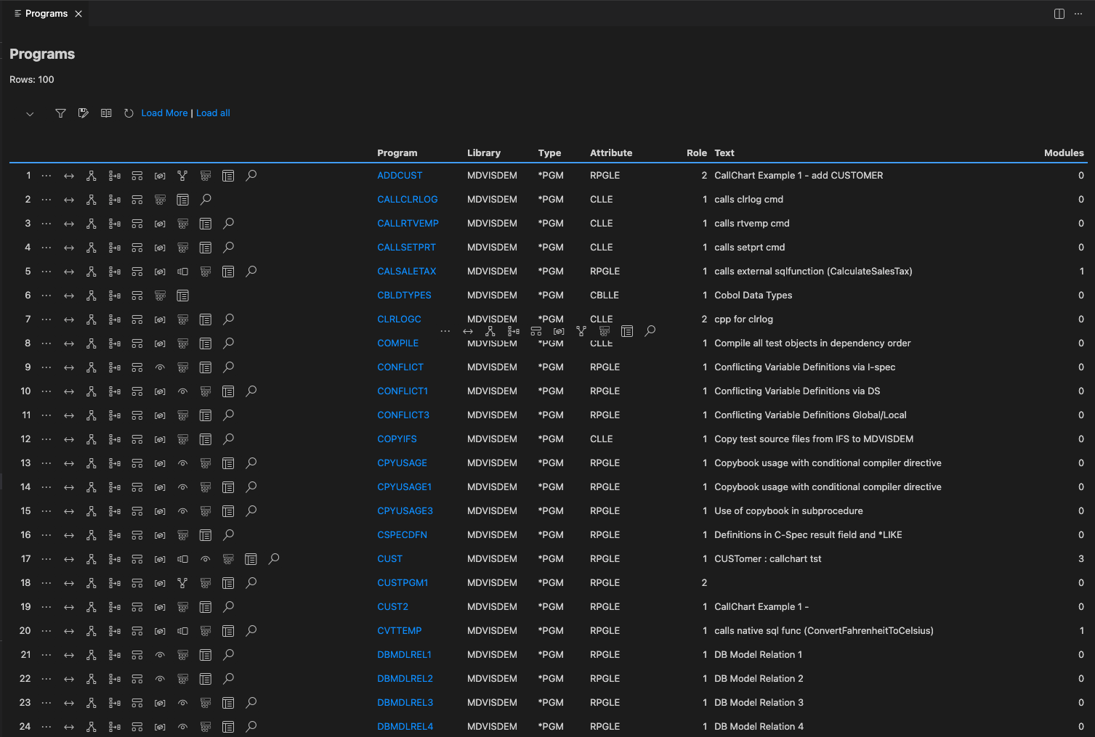Viewport: 1095px width, 737px height.
Task: Open the hierarchy tree icon in the ADDCUST row
Action: tap(92, 176)
